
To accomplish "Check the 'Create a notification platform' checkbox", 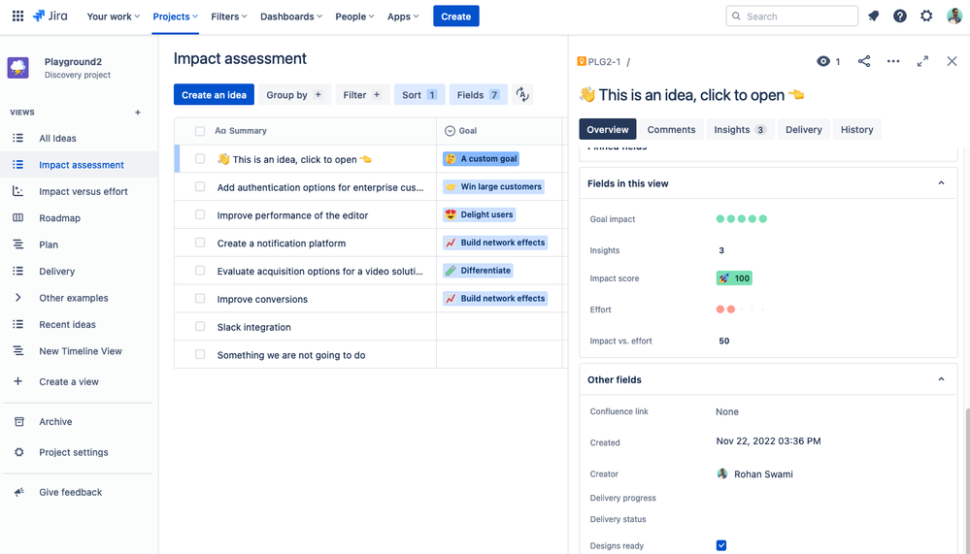I will 200,243.
